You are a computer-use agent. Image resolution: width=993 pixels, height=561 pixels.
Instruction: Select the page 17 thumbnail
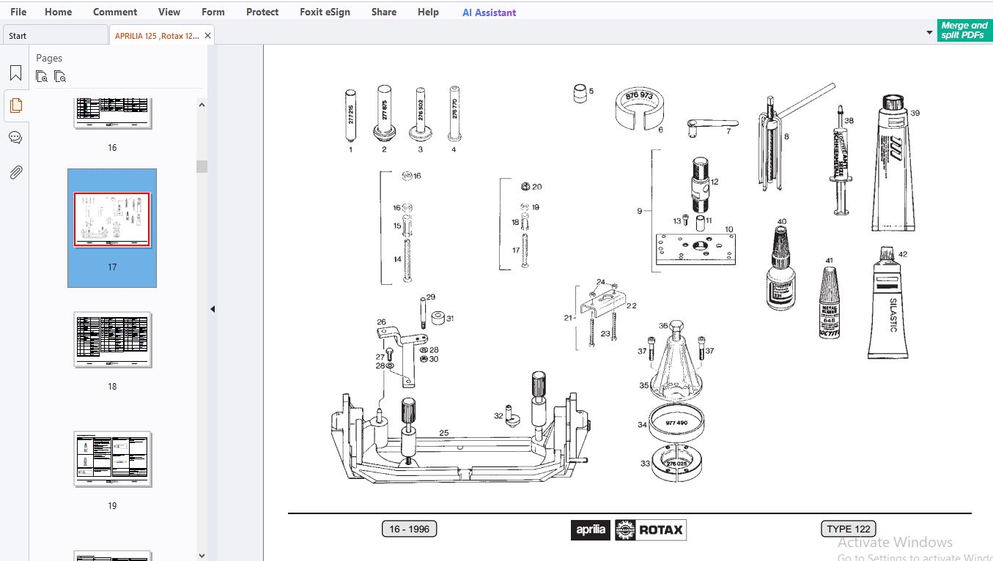pyautogui.click(x=112, y=220)
